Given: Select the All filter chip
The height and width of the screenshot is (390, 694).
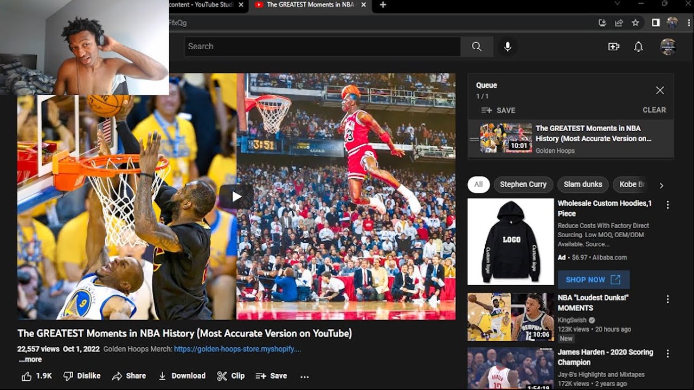Looking at the screenshot, I should click(478, 184).
